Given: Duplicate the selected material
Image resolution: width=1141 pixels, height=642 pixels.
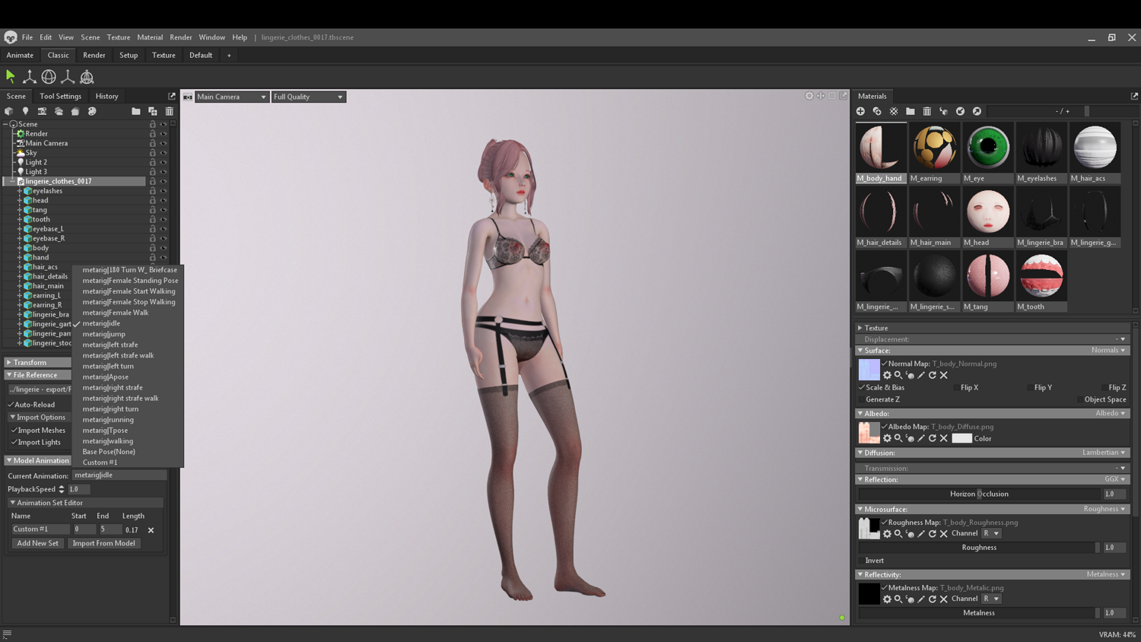Looking at the screenshot, I should click(x=877, y=111).
